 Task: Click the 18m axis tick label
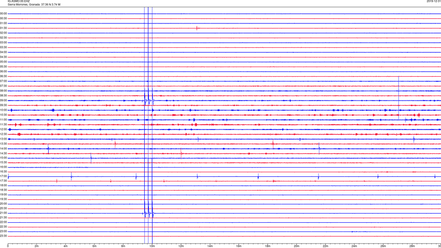coord(267,246)
